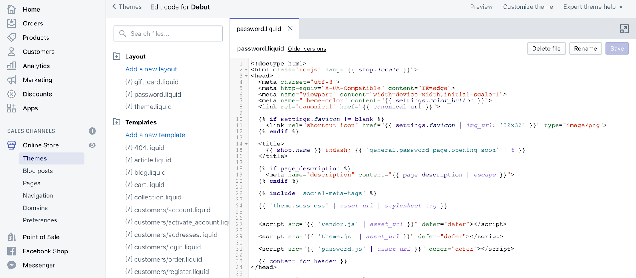Fold the head tag at line 3
Screen dimensions: 636x278
pos(246,76)
